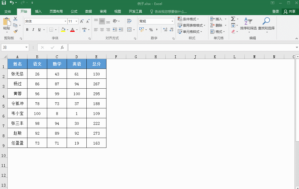
Task: Toggle align text left
Action: coord(96,30)
